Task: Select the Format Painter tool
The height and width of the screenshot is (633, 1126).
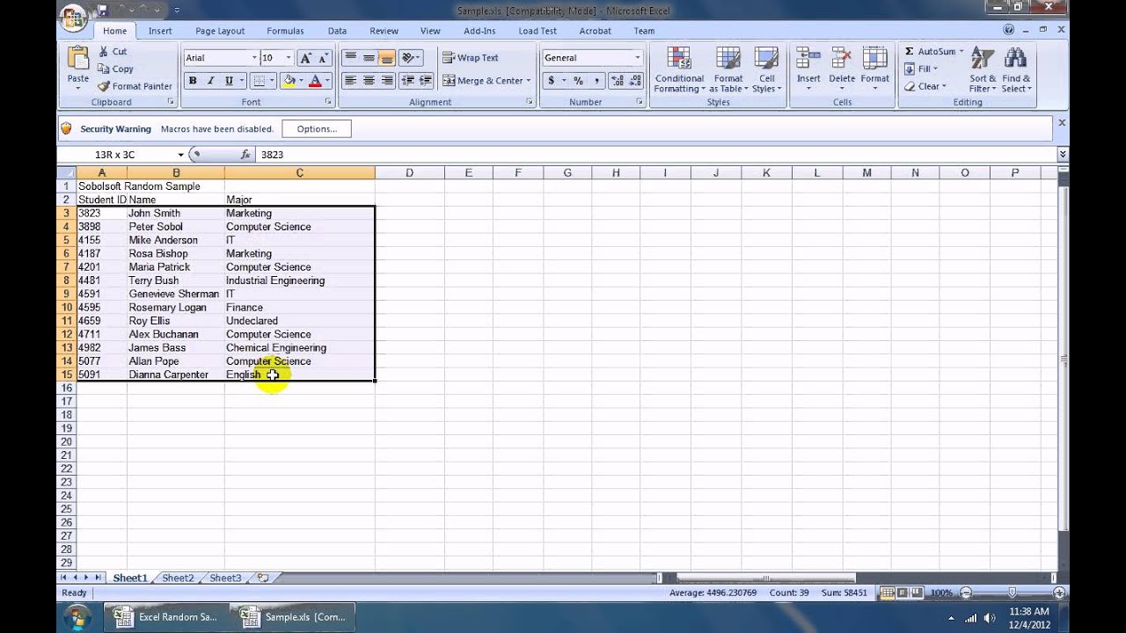Action: [x=135, y=86]
